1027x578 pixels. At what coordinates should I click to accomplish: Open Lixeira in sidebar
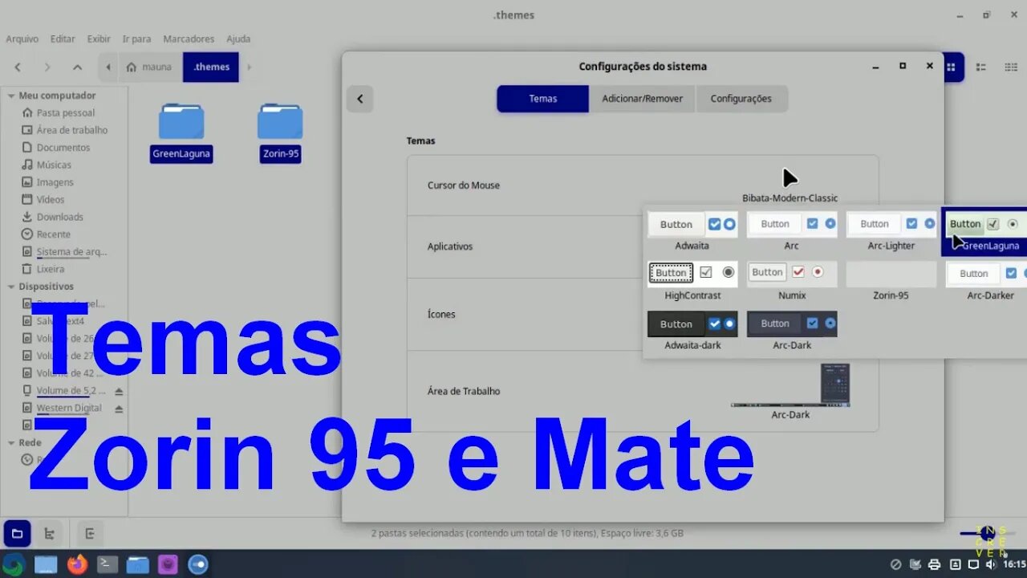pos(50,270)
